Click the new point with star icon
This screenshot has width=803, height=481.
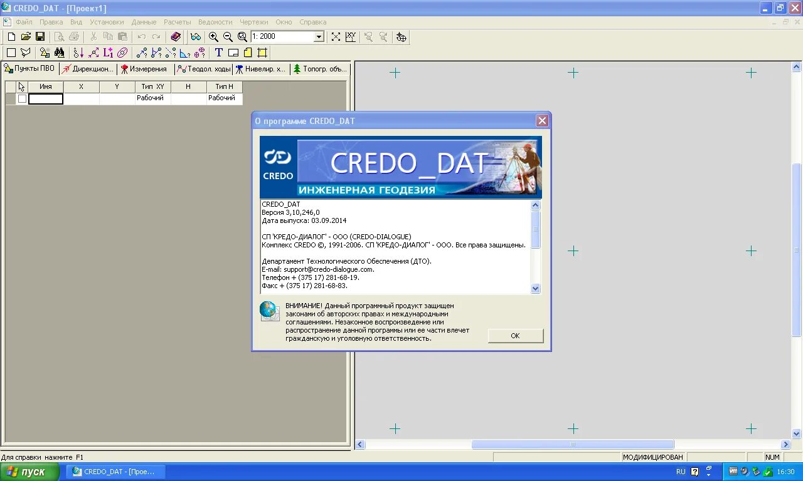click(45, 53)
